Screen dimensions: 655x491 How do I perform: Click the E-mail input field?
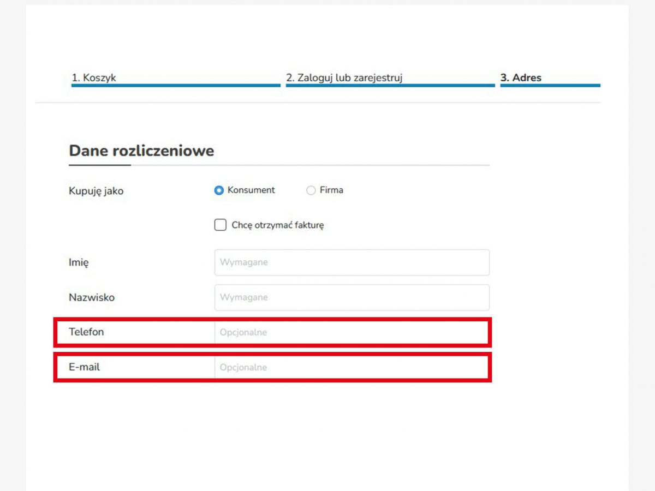click(x=352, y=367)
